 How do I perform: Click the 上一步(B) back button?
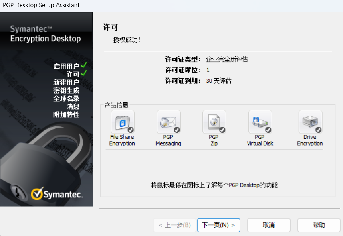tap(175, 225)
